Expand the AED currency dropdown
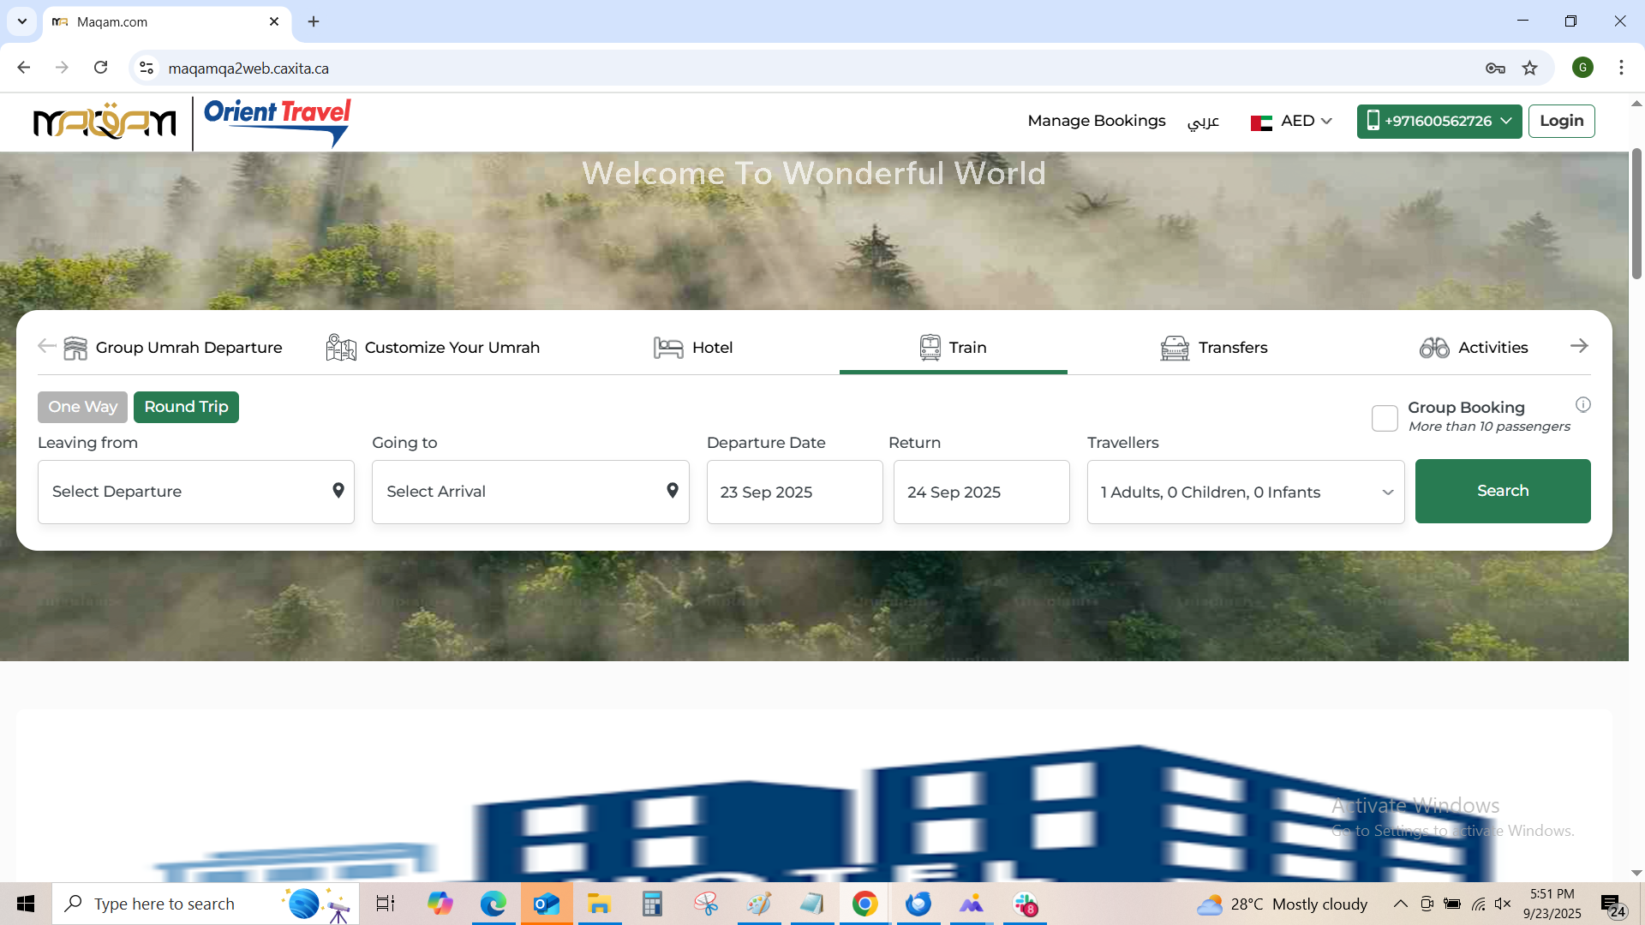 click(x=1291, y=122)
